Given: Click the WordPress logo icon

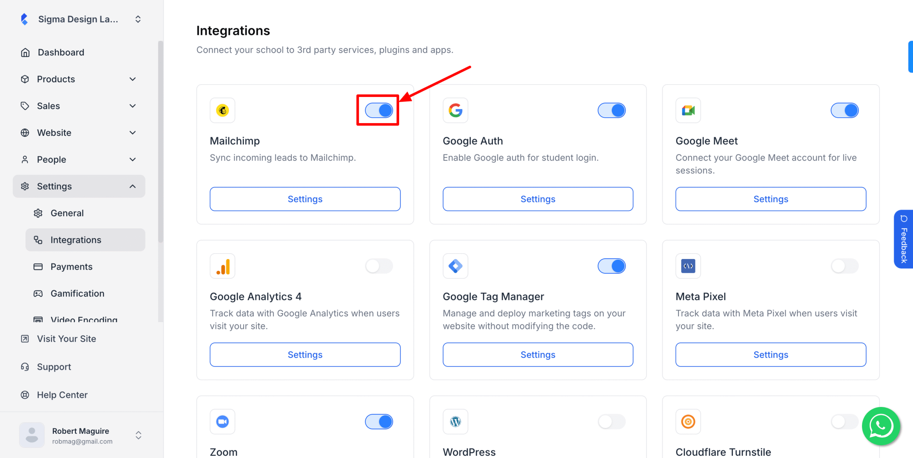Looking at the screenshot, I should coord(455,422).
